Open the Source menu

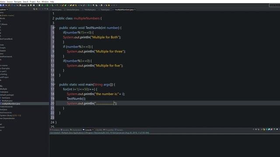point(10,1)
